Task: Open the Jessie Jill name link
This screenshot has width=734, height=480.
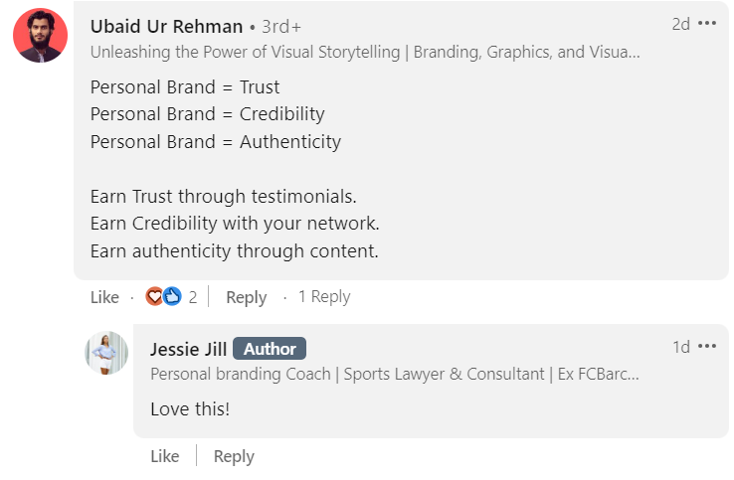Action: point(188,349)
